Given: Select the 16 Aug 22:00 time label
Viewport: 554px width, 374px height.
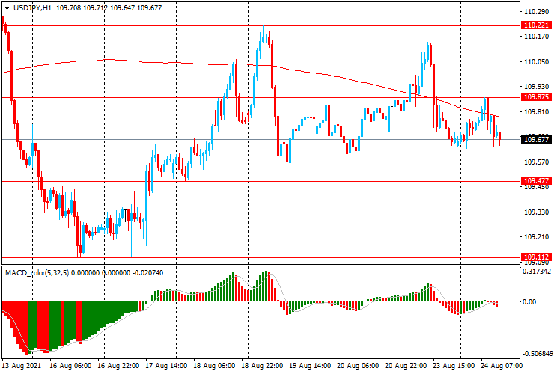Looking at the screenshot, I should [x=118, y=366].
